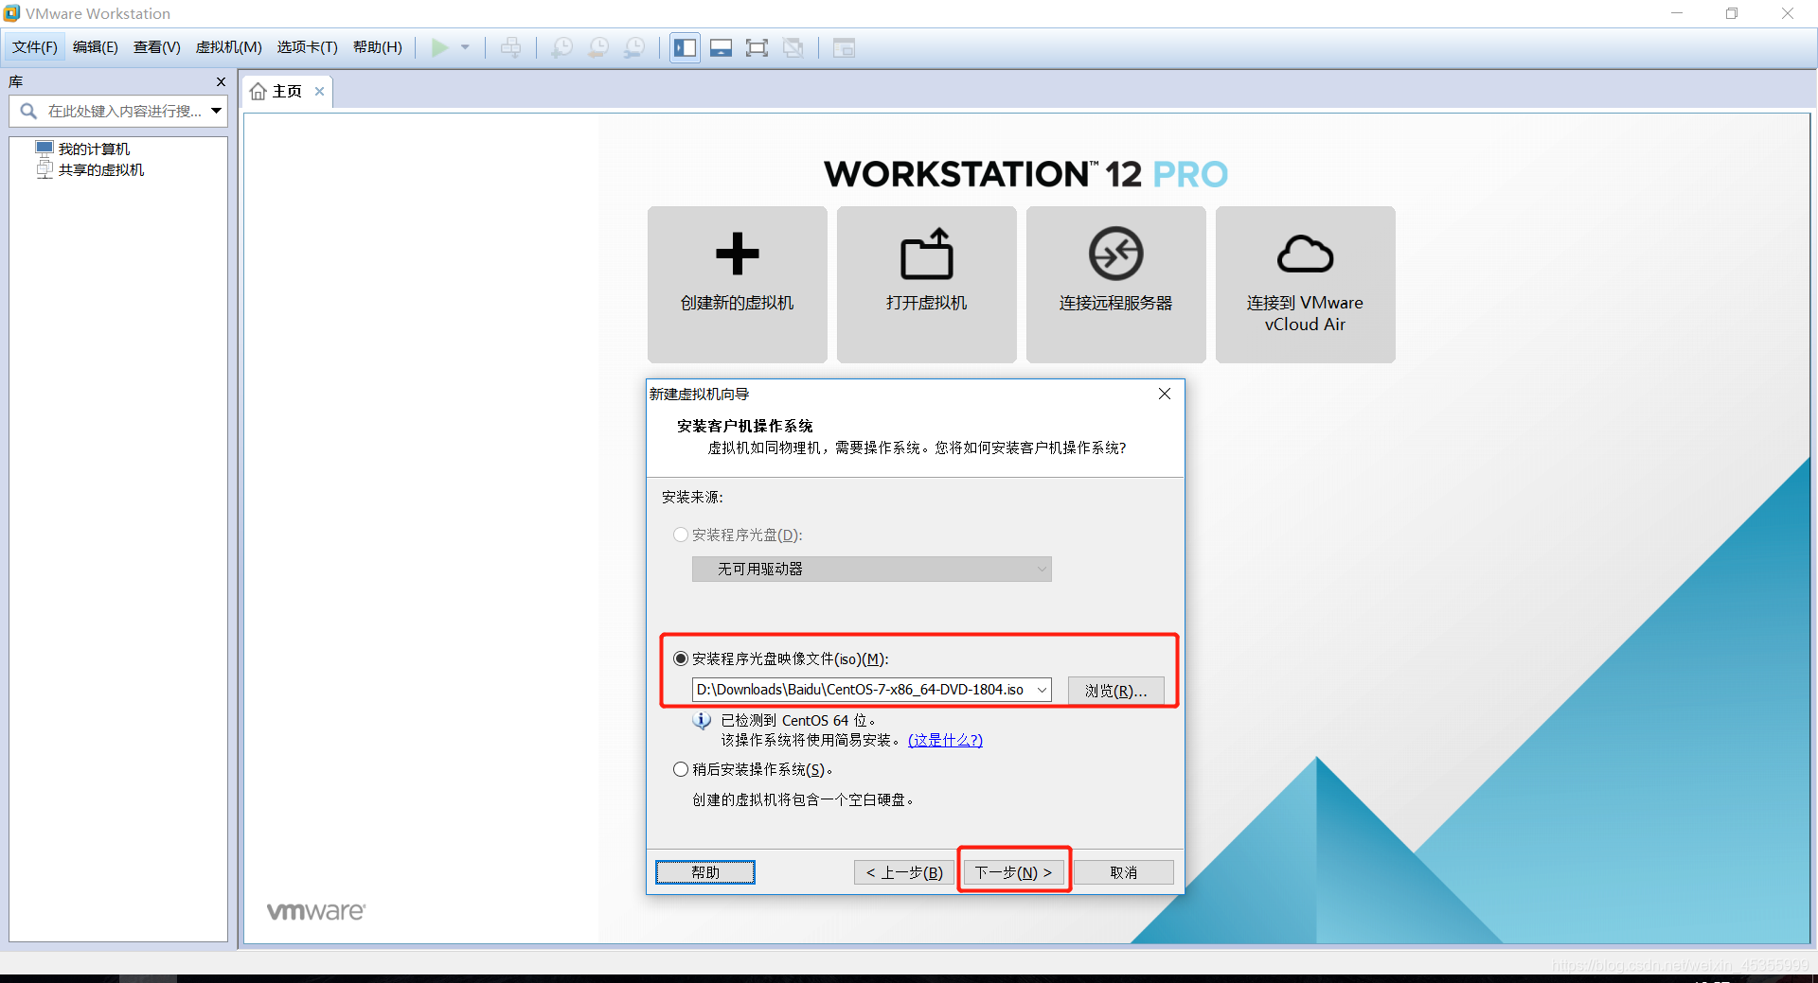Image resolution: width=1818 pixels, height=983 pixels.
Task: Click the 打开虚拟机 folder icon
Action: point(927,254)
